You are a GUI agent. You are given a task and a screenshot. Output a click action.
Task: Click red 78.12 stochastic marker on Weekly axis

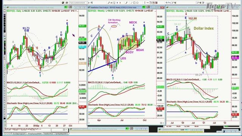(x=160, y=108)
